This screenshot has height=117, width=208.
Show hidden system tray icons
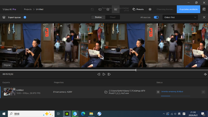164,114
